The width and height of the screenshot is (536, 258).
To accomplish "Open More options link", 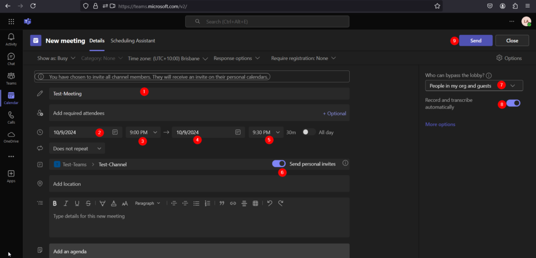I will tap(440, 124).
